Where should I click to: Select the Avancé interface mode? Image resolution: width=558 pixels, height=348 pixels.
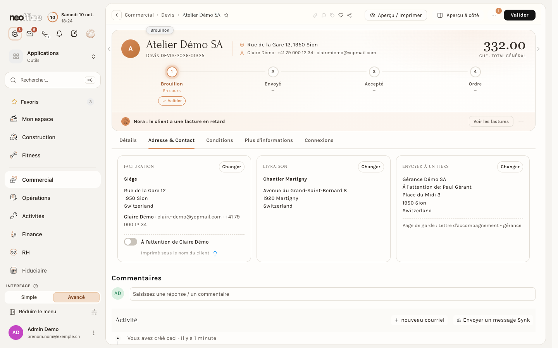tap(76, 297)
